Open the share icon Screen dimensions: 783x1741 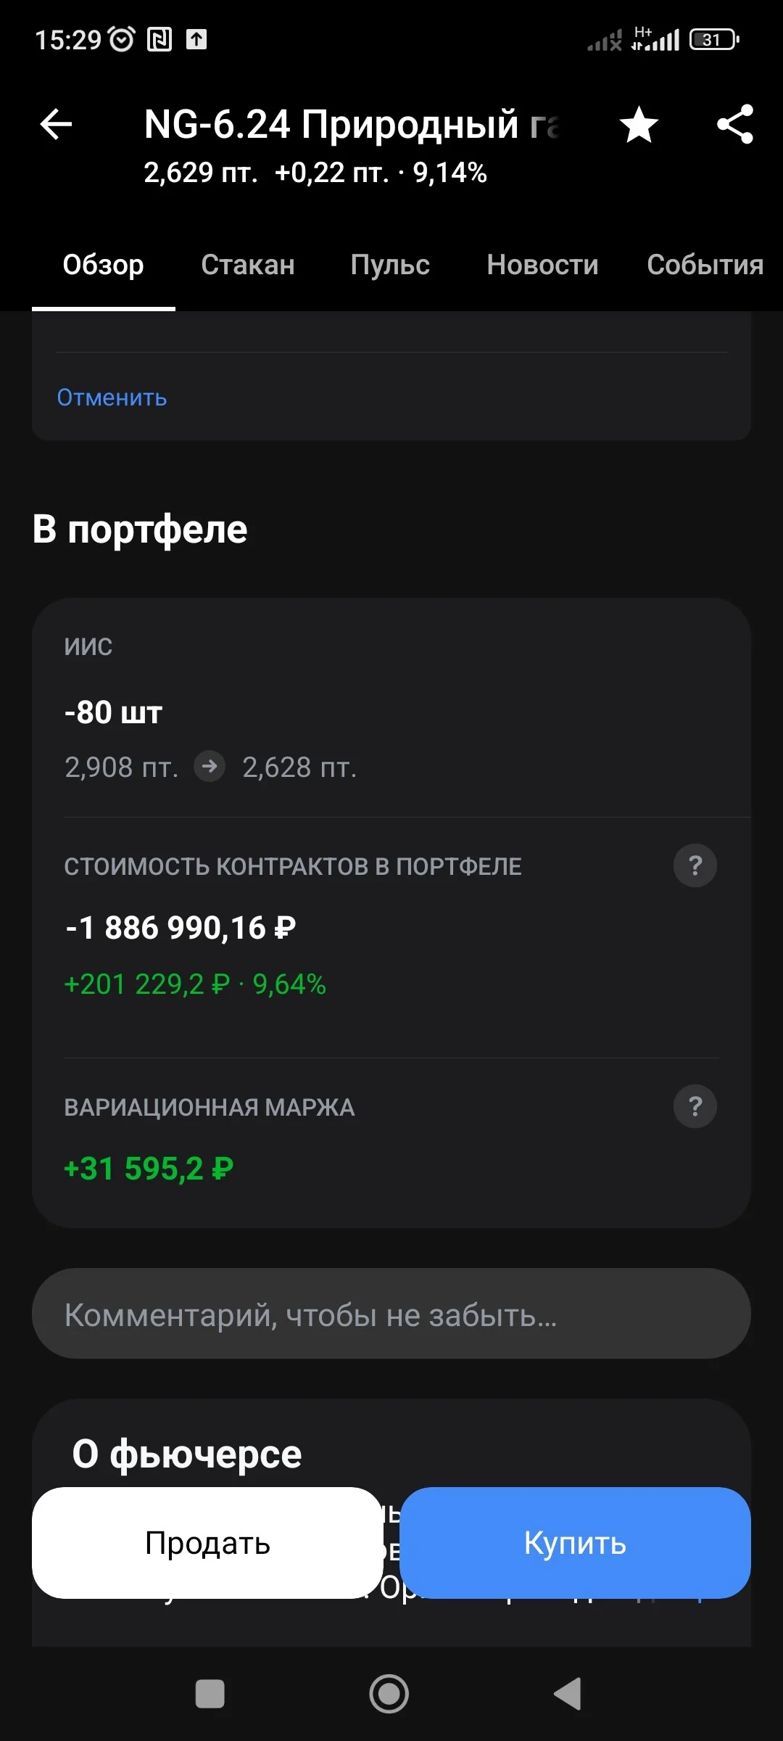point(735,124)
